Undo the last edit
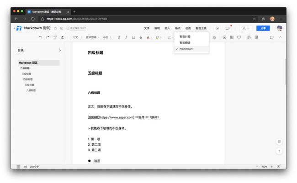Screen dimensions: 297x183 point(41,37)
